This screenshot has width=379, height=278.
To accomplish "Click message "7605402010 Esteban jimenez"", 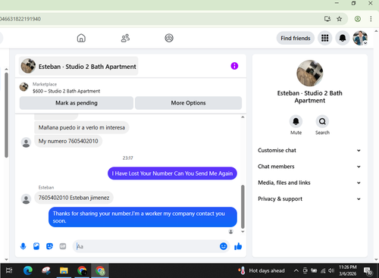I will point(74,198).
